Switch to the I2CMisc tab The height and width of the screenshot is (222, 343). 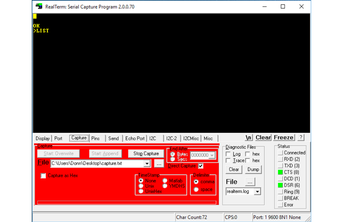191,138
